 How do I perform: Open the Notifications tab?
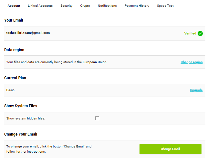(107, 6)
